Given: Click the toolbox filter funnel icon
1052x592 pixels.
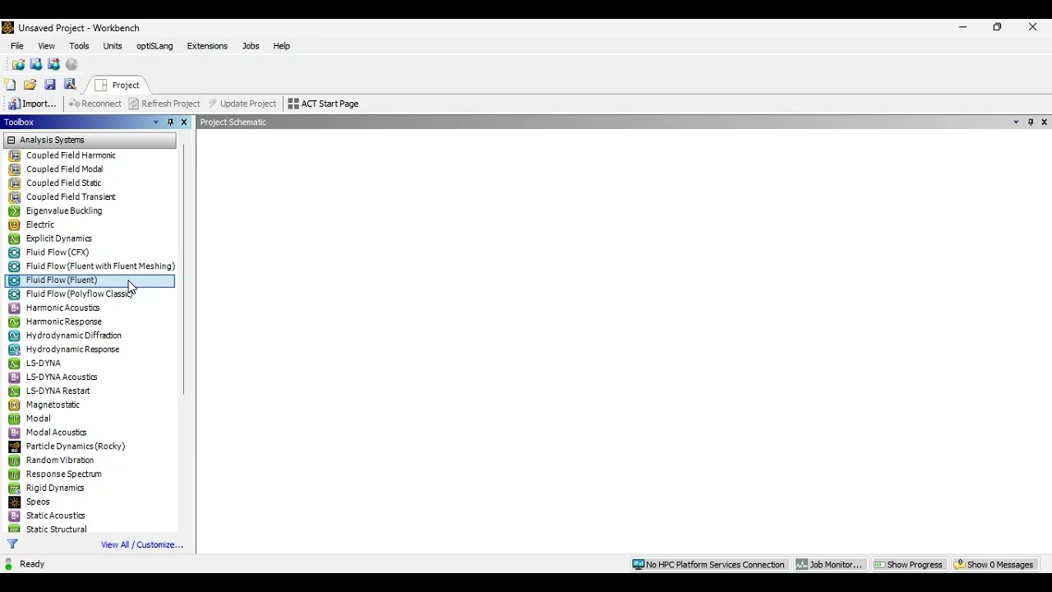Looking at the screenshot, I should [x=12, y=544].
